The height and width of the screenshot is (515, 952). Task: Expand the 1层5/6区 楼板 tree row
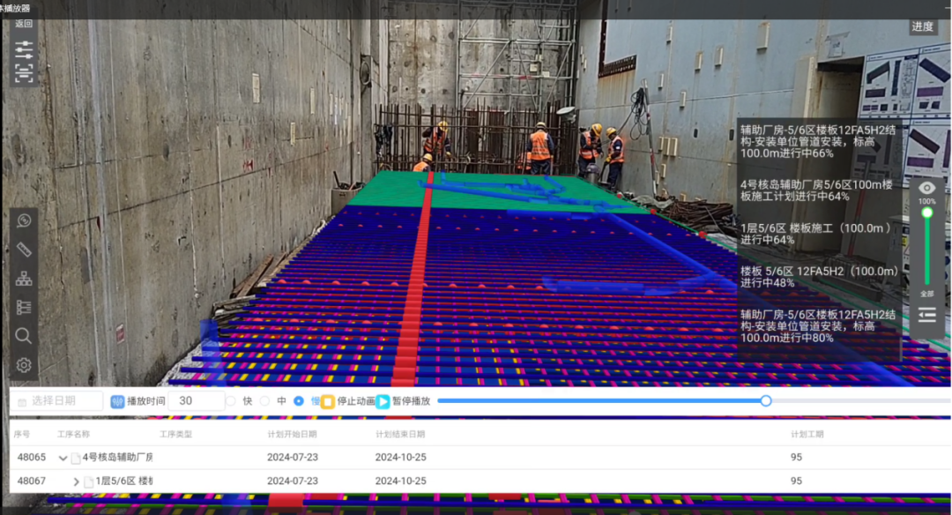click(x=76, y=481)
